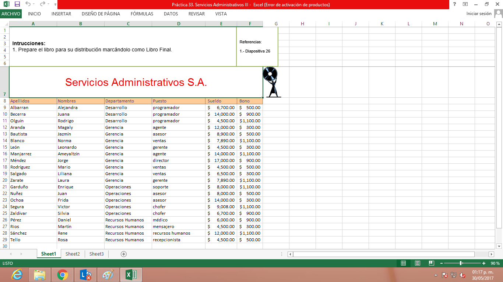Click horizontal scrollbar right arrow
Image resolution: width=503 pixels, height=282 pixels.
coord(491,254)
